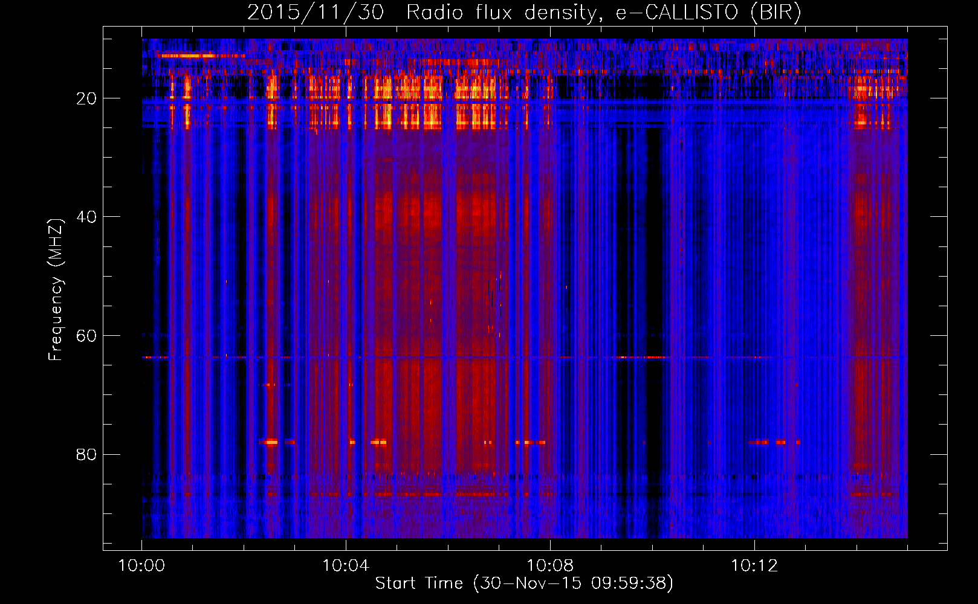Click the '10:04' time tick label
This screenshot has width=978, height=604.
(x=346, y=566)
